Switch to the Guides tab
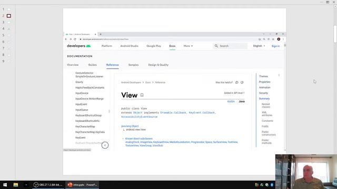The width and height of the screenshot is (337, 189). 93,65
